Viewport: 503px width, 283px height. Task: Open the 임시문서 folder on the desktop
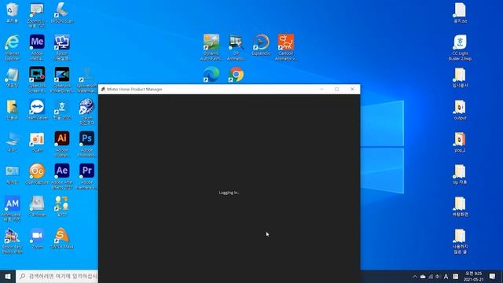[460, 78]
